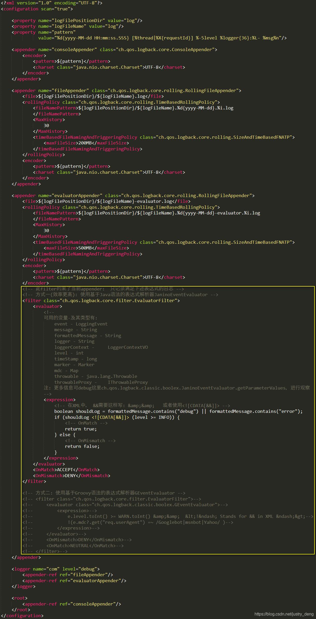The height and width of the screenshot is (619, 316).
Task: Click the blog.csdn.net/justry_deng watermark URL
Action: tap(284, 614)
